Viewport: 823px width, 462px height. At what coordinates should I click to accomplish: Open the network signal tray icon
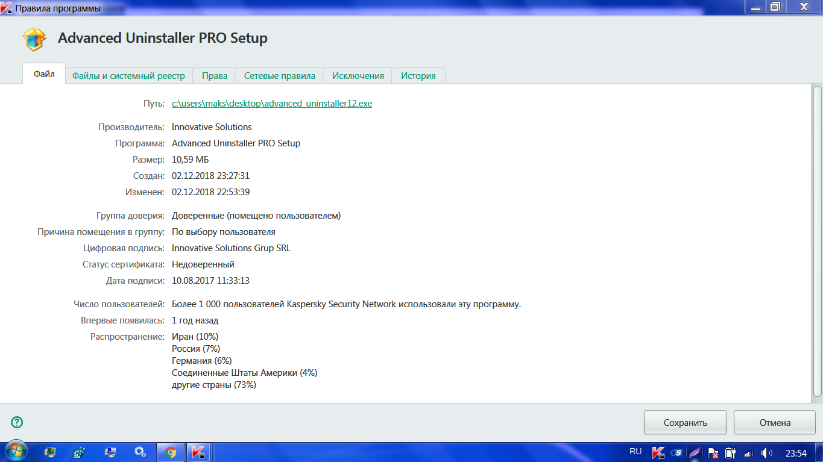pyautogui.click(x=749, y=452)
